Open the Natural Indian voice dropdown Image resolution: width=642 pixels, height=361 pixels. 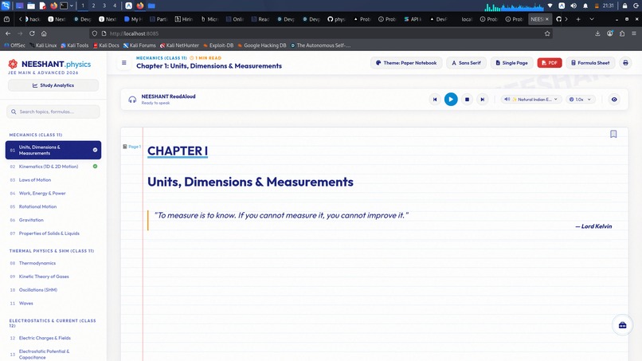click(x=531, y=99)
